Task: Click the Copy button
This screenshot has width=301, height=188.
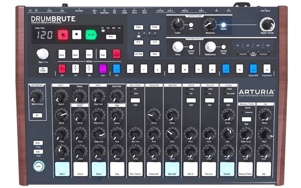Action: tap(138, 27)
